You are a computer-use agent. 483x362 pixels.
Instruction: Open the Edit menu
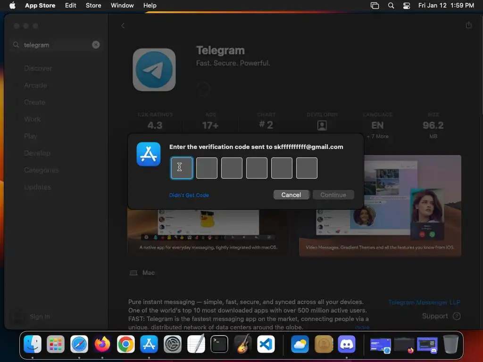click(x=71, y=5)
